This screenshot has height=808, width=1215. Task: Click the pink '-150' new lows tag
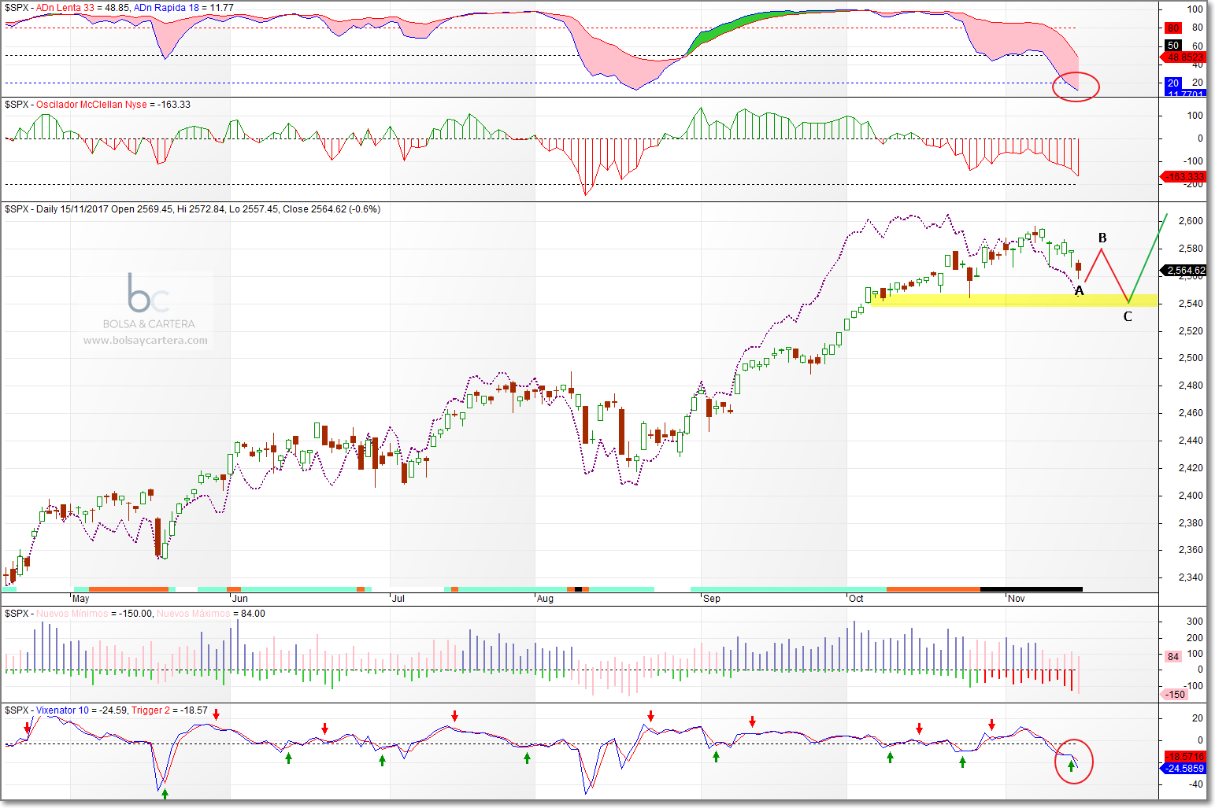coord(1175,694)
